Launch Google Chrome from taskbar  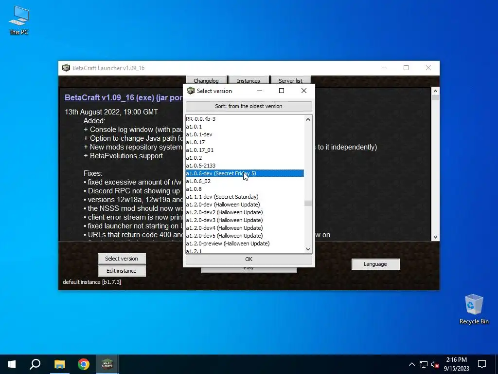click(84, 364)
